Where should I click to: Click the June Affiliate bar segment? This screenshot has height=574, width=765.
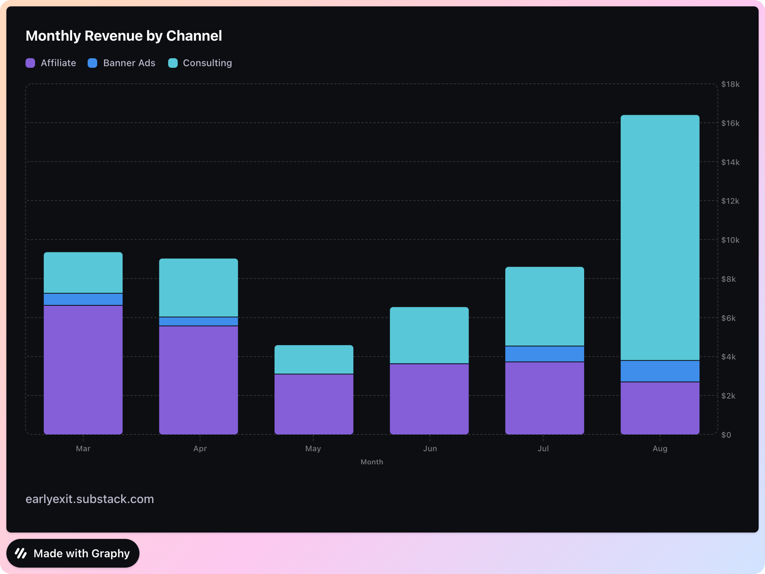[429, 399]
